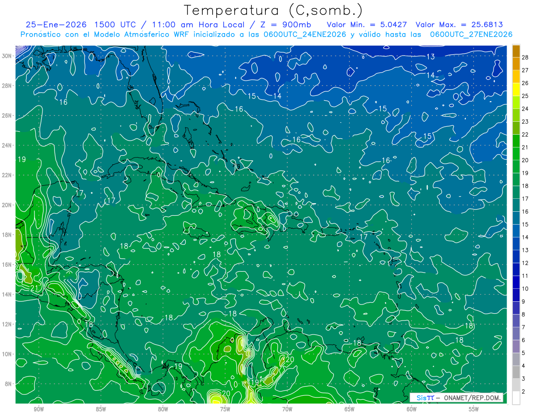Click the '13' contour label on the map
The height and width of the screenshot is (415, 537).
pos(430,56)
